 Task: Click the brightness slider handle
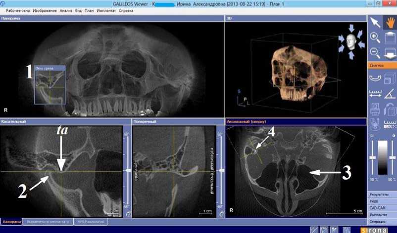point(372,157)
